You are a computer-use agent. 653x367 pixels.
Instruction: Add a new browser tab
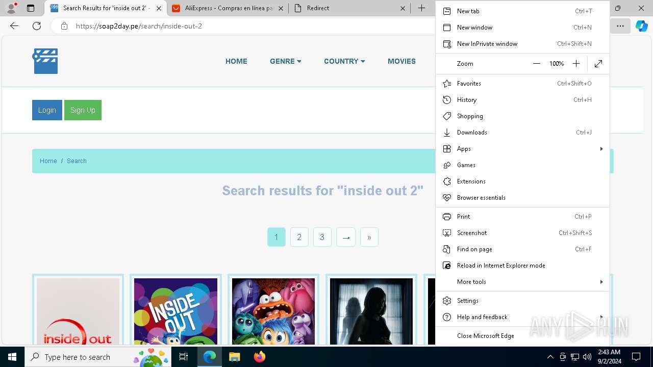pos(421,8)
